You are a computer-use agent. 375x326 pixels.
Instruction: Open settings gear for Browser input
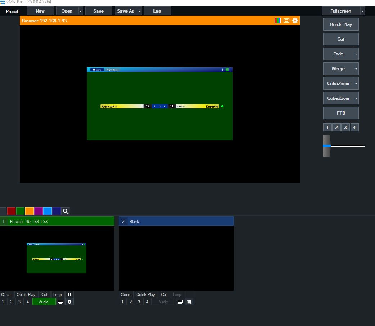pos(70,302)
